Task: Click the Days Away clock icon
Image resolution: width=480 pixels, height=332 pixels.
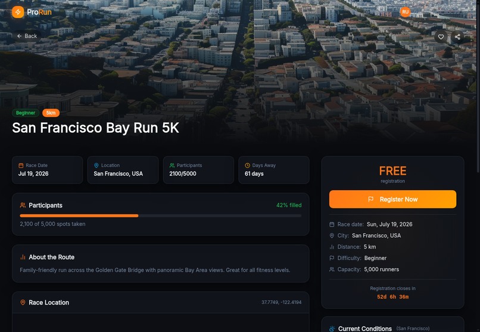Action: 247,165
